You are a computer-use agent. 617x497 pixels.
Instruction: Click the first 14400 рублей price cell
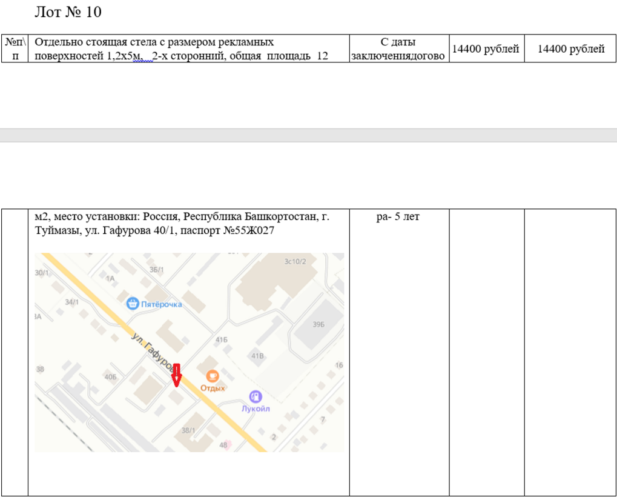(x=486, y=49)
